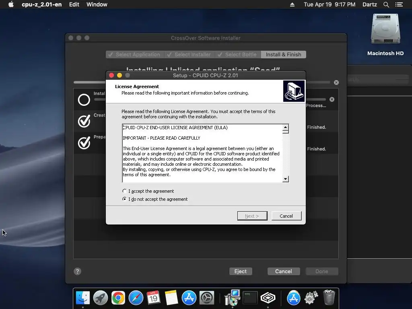Image resolution: width=412 pixels, height=309 pixels.
Task: Switch to Select Bottle tab
Action: (238, 54)
